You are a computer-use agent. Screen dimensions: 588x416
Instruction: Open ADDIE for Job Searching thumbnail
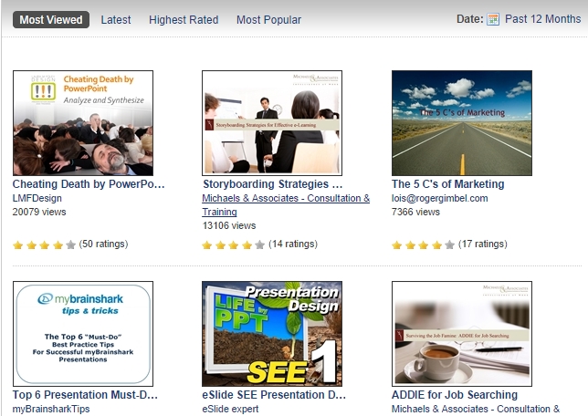[x=462, y=334]
